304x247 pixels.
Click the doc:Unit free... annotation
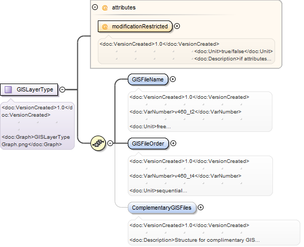[150, 127]
